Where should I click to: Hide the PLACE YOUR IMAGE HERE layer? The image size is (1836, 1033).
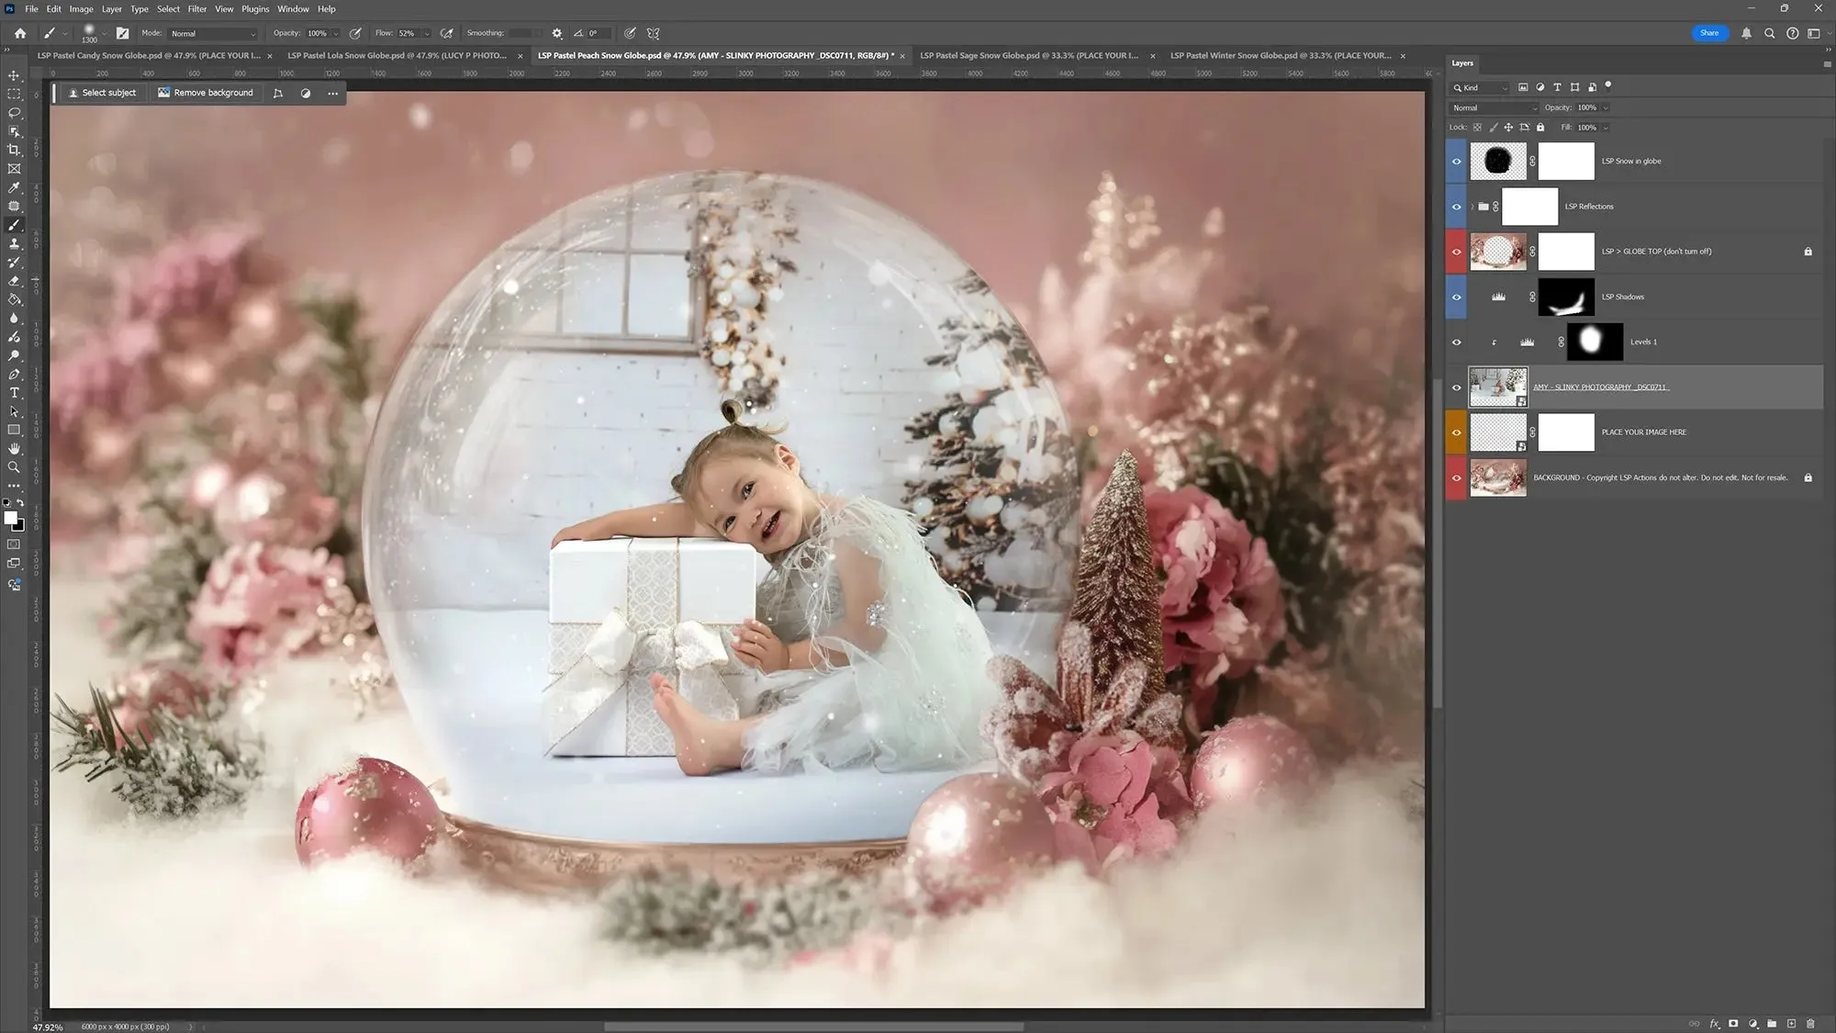pos(1456,432)
